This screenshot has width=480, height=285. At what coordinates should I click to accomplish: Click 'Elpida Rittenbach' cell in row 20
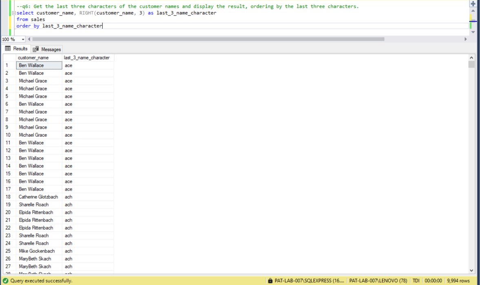39,212
